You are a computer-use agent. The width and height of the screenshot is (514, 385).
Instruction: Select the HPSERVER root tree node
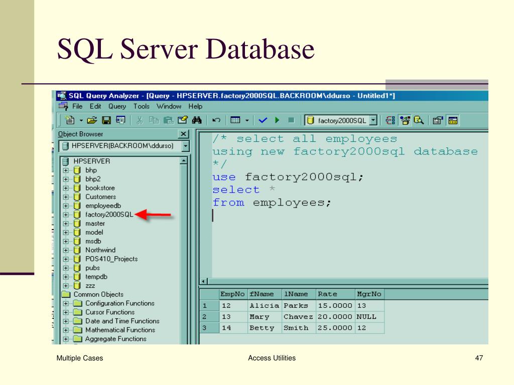[91, 161]
